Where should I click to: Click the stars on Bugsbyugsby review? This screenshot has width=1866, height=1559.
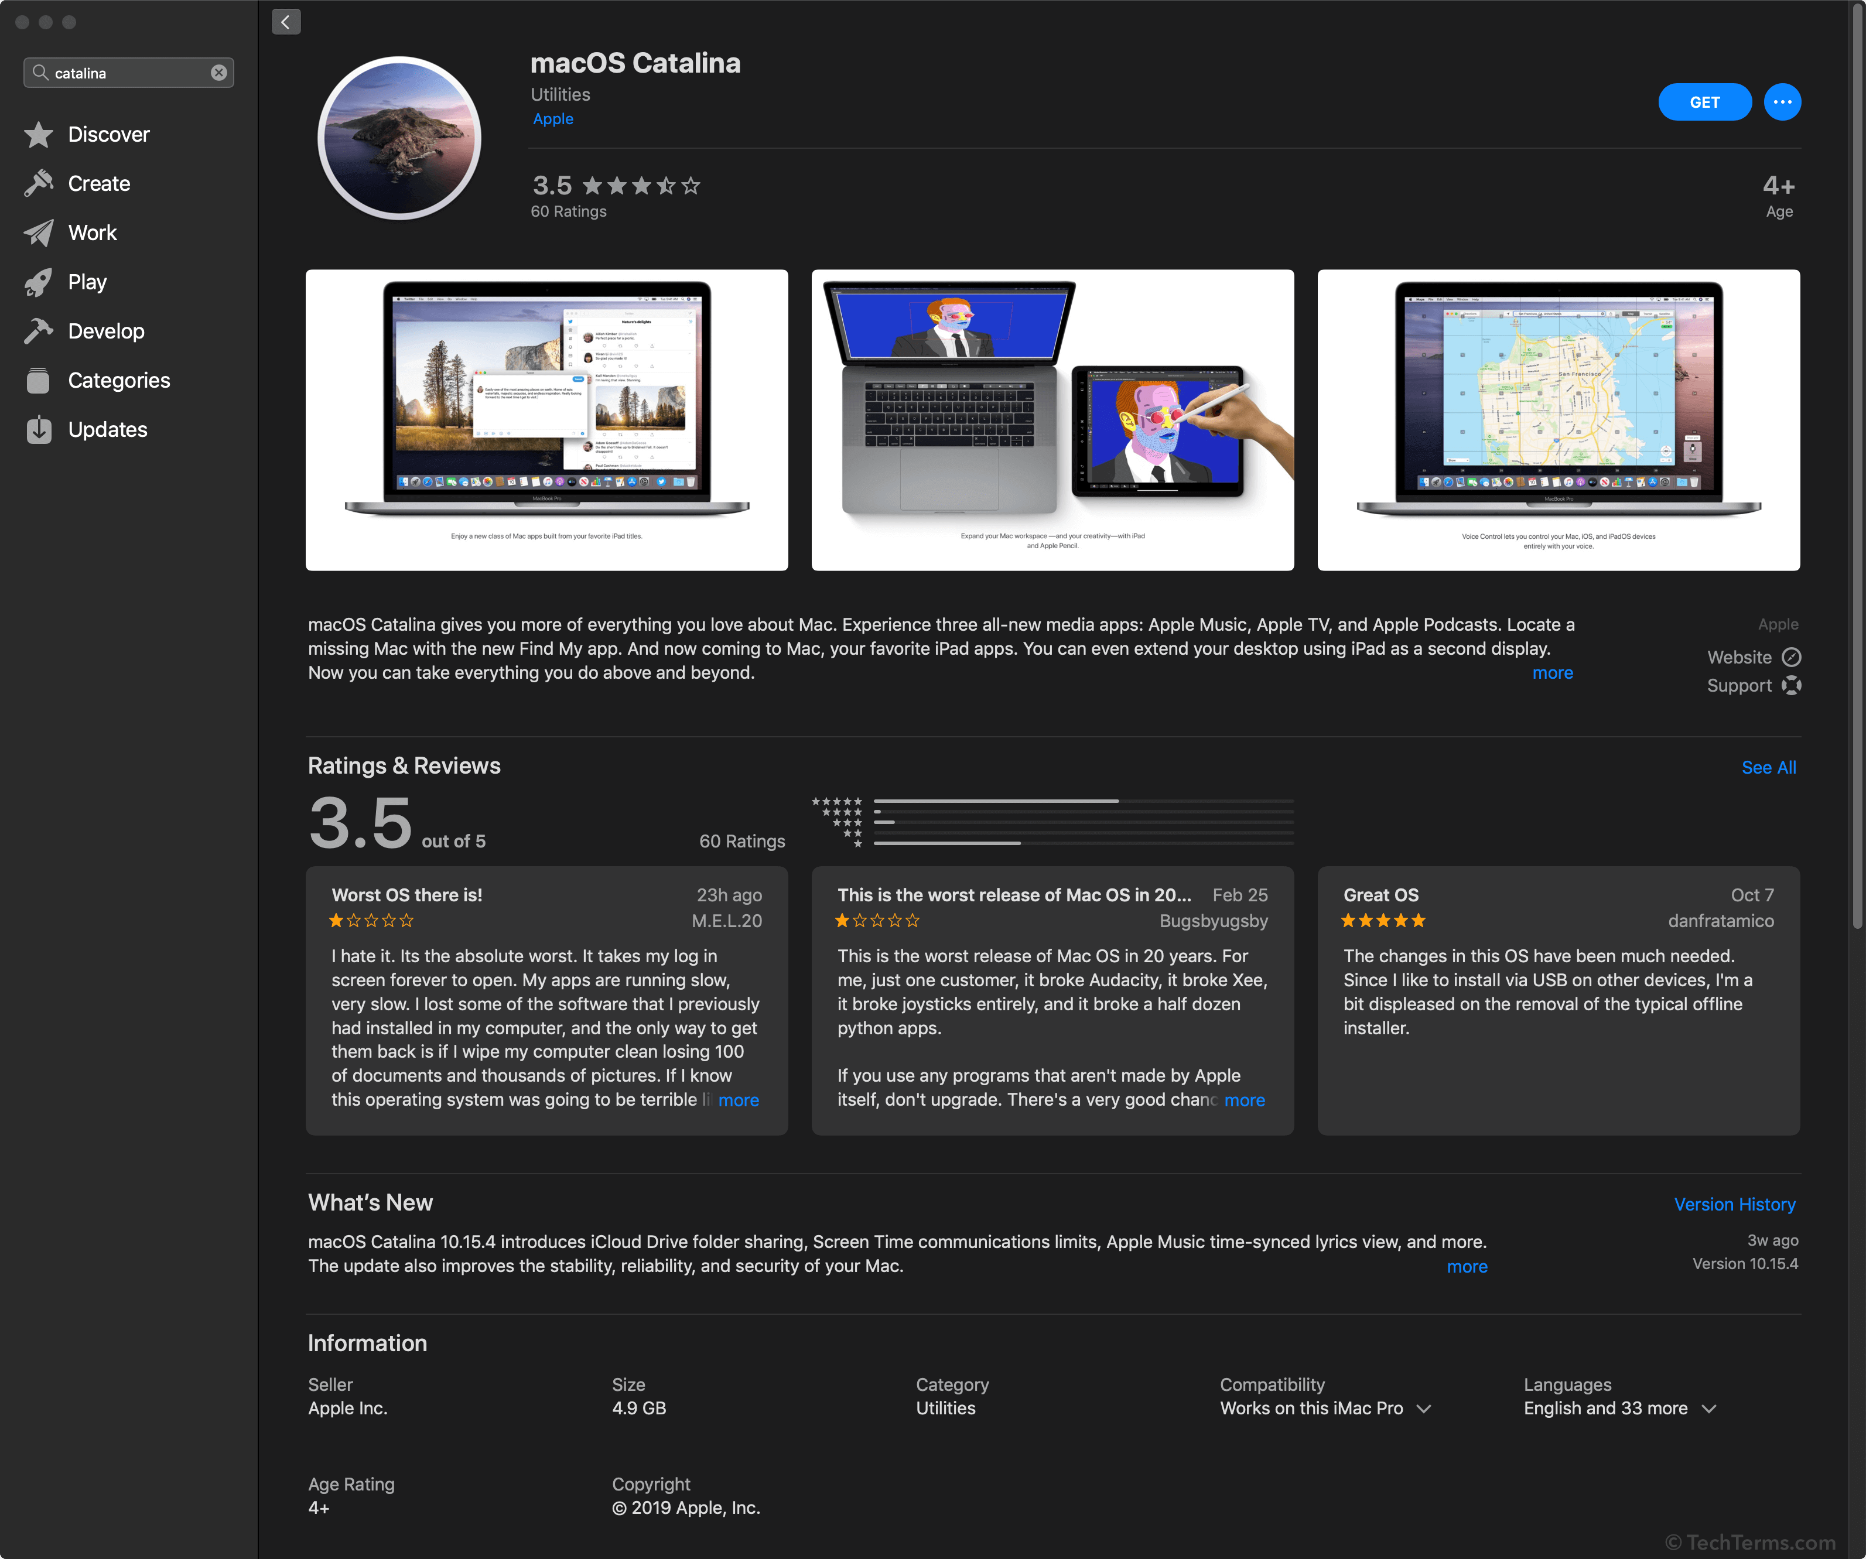tap(877, 921)
